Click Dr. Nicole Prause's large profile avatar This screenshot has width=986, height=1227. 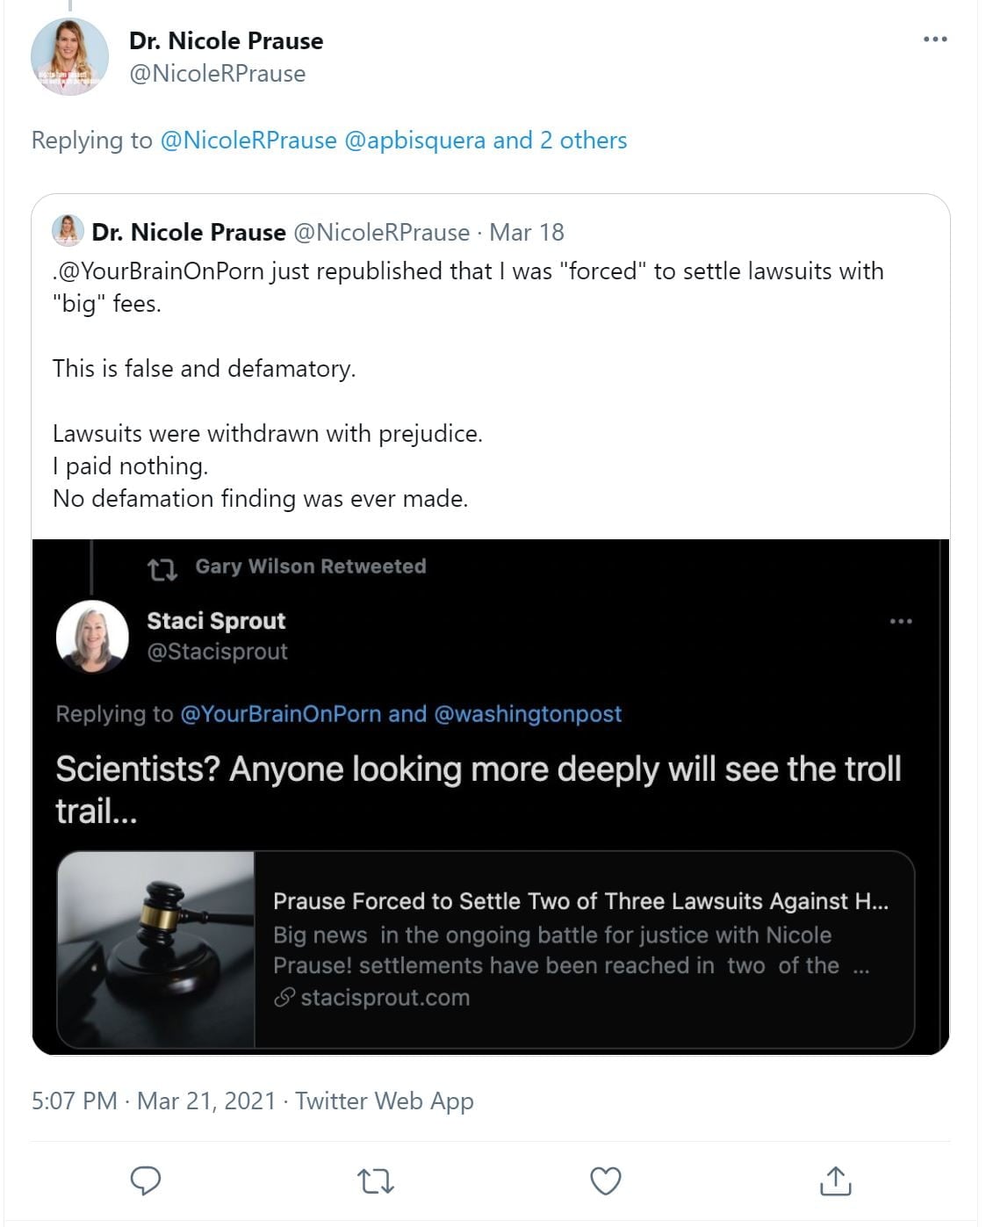coord(69,56)
